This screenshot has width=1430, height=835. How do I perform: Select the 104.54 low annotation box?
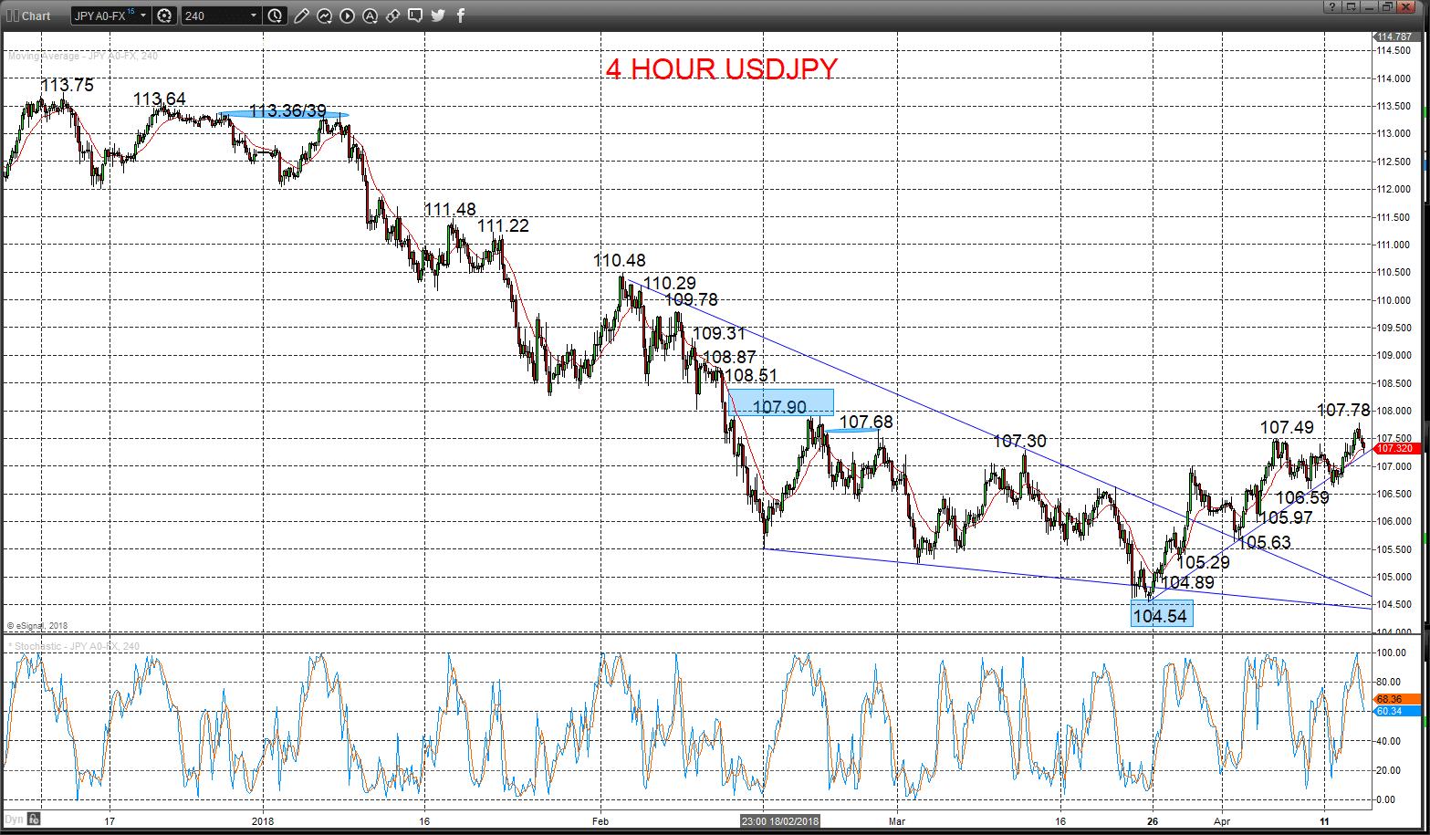point(1161,614)
